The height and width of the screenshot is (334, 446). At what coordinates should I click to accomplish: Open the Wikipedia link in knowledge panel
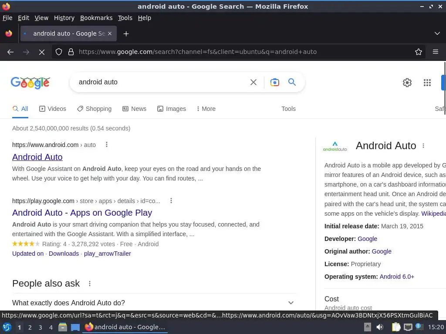[433, 214]
